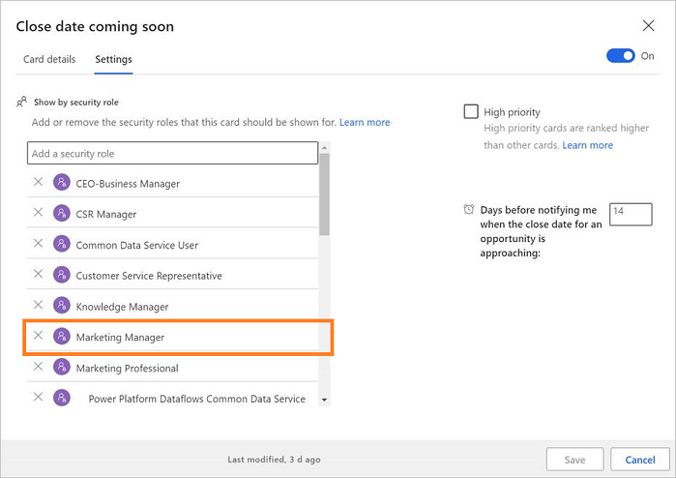The width and height of the screenshot is (676, 478).
Task: Click the Cancel button
Action: (x=640, y=460)
